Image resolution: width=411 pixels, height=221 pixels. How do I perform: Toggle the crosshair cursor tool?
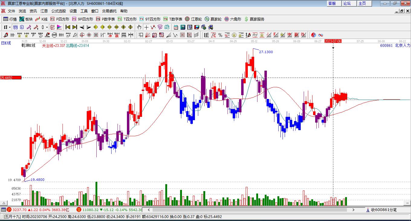point(146,27)
